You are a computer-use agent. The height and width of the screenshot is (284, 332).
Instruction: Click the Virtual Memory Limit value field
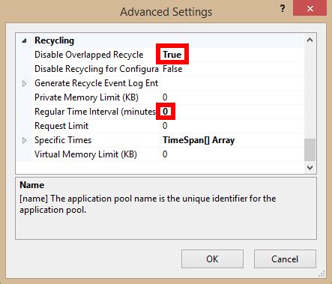(x=232, y=154)
